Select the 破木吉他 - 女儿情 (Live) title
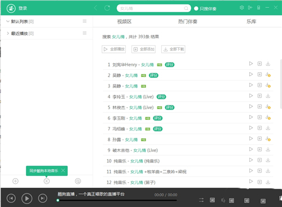The width and height of the screenshot is (282, 207). click(x=135, y=151)
